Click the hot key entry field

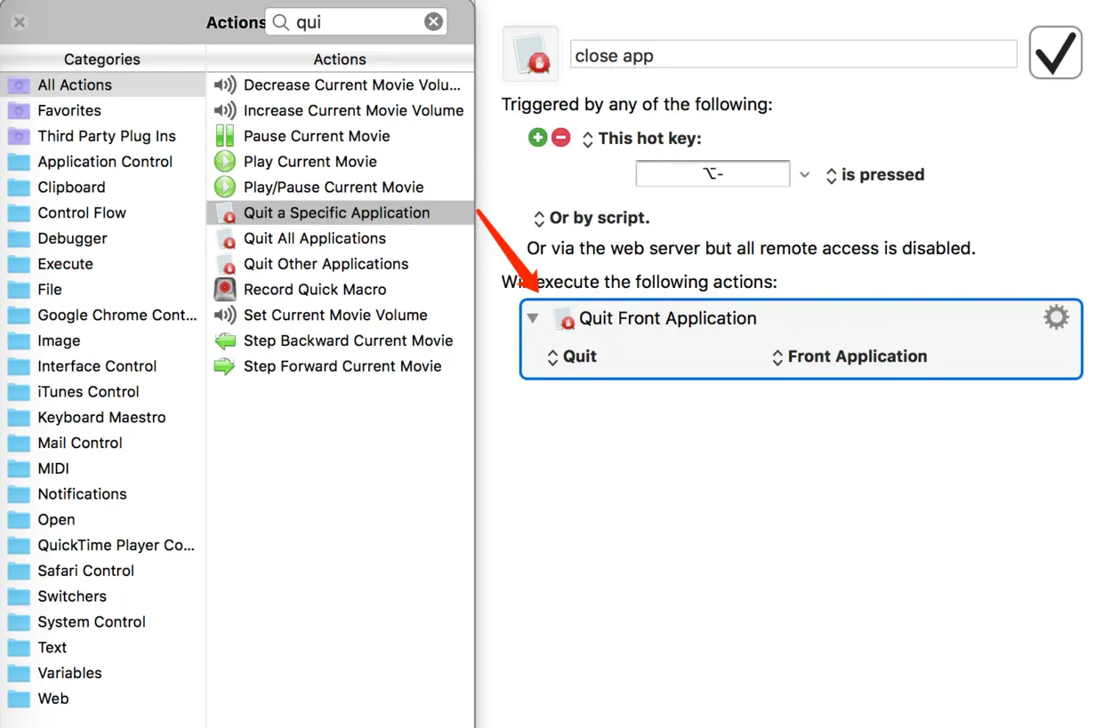tap(713, 174)
